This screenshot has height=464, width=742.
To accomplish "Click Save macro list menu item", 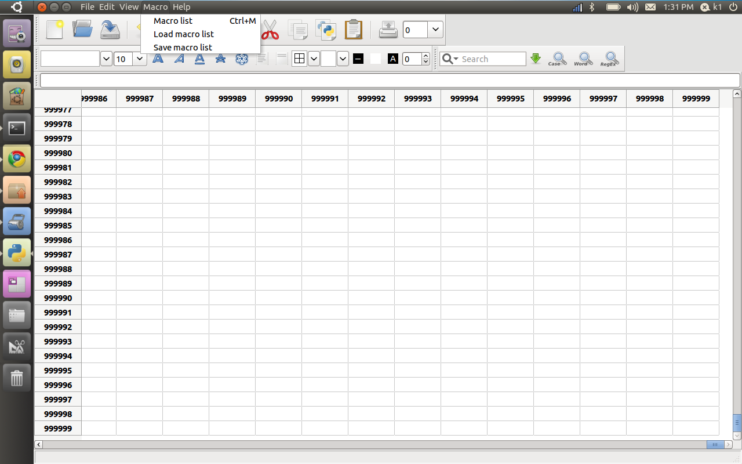I will point(183,48).
